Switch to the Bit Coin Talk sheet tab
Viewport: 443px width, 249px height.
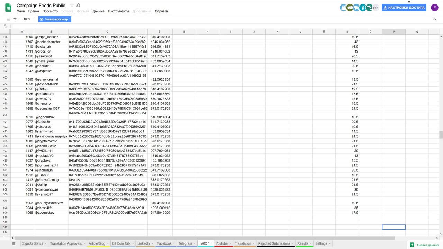pos(121,243)
